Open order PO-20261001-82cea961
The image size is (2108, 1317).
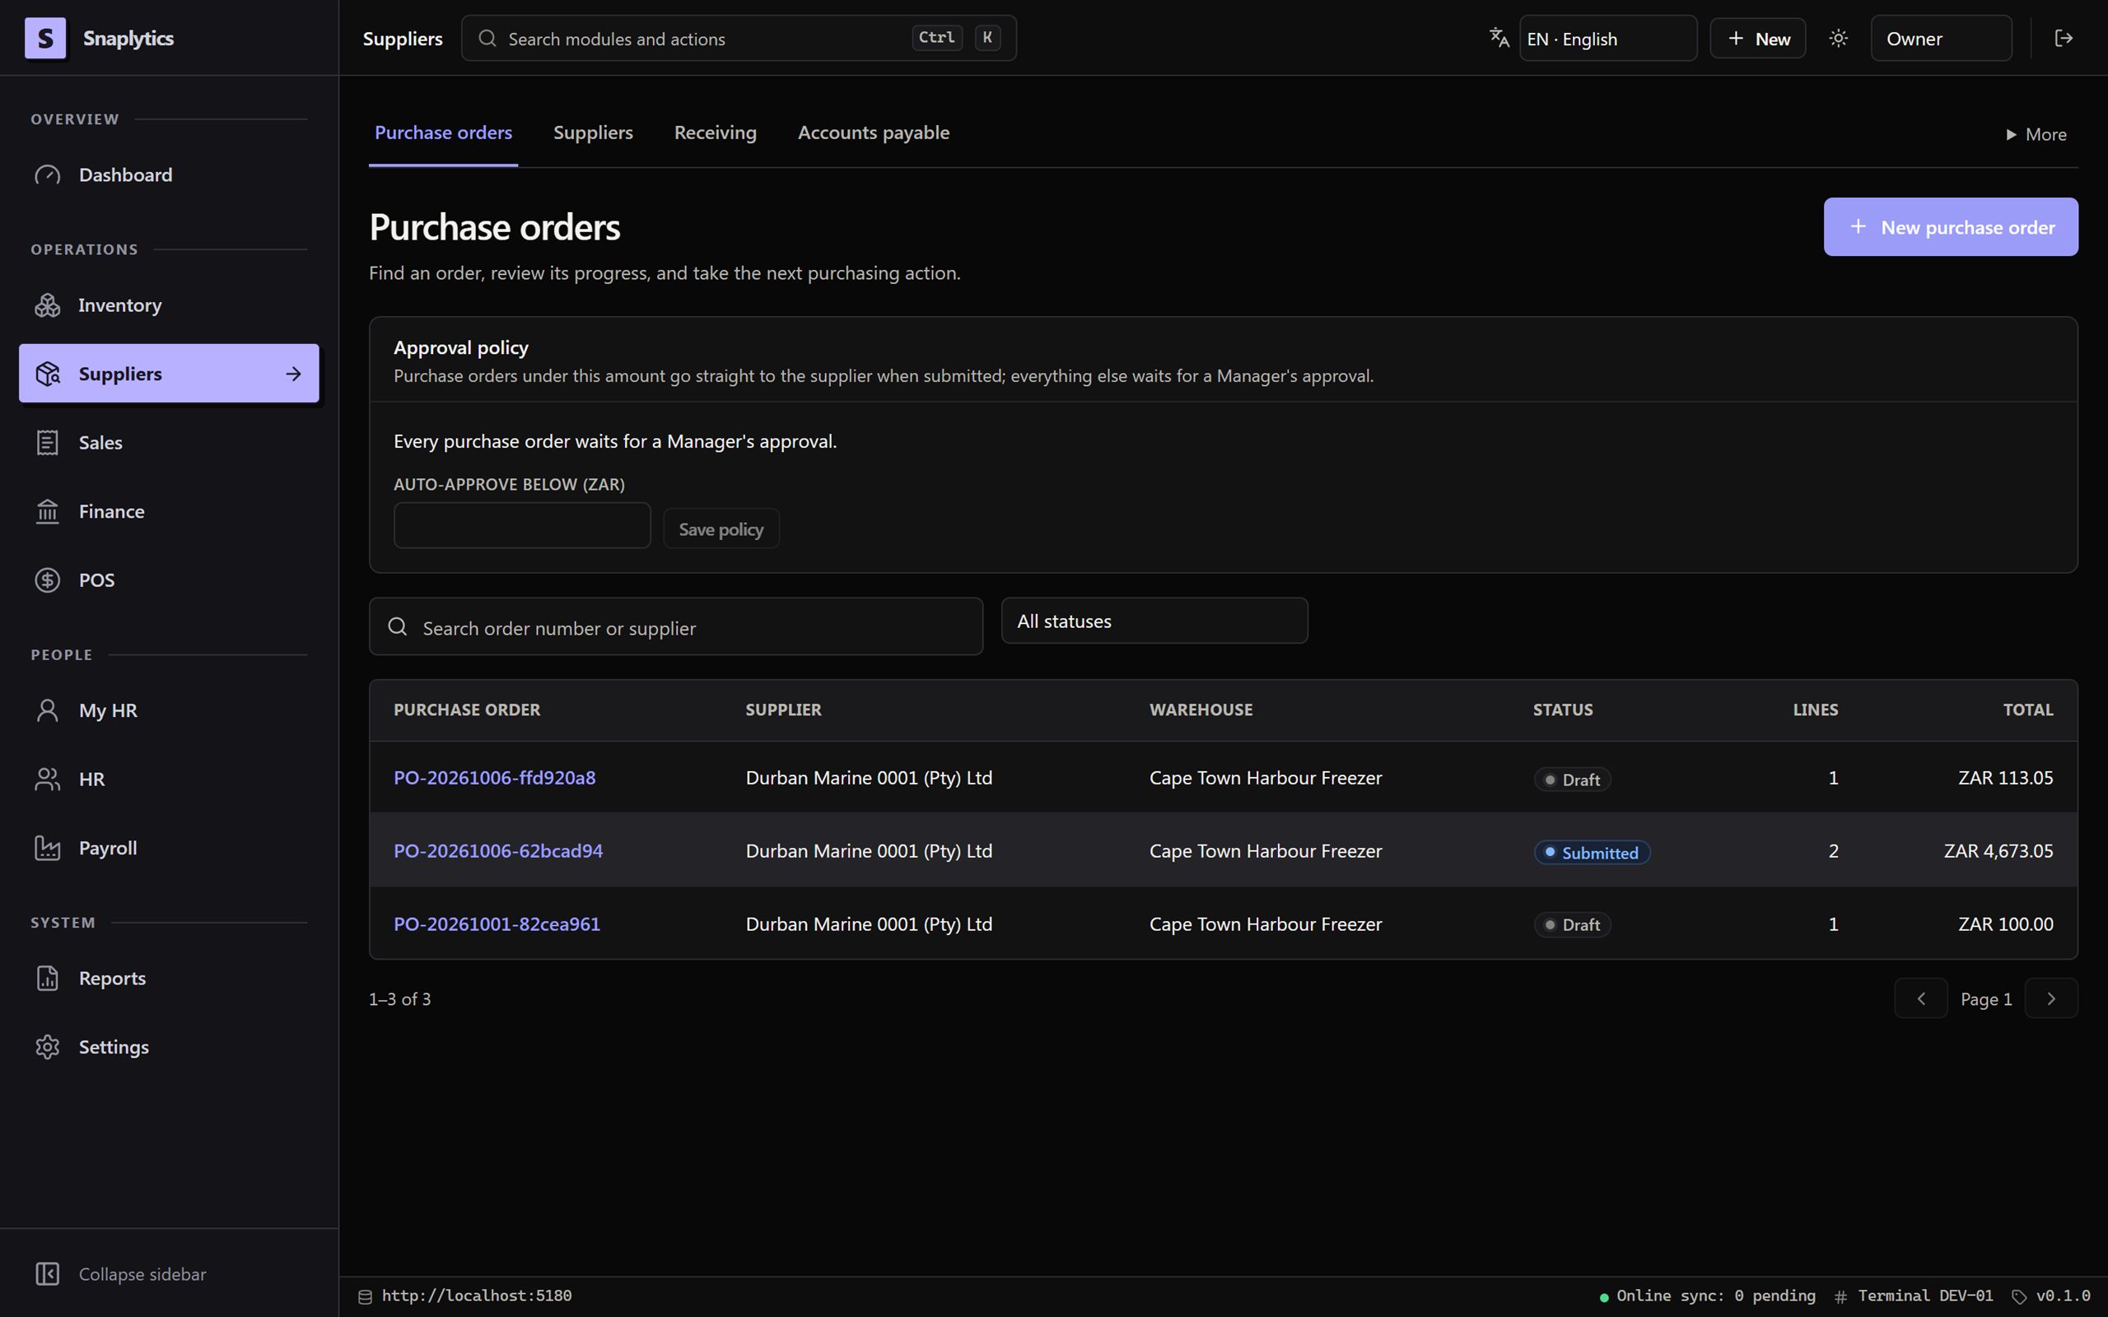[497, 924]
